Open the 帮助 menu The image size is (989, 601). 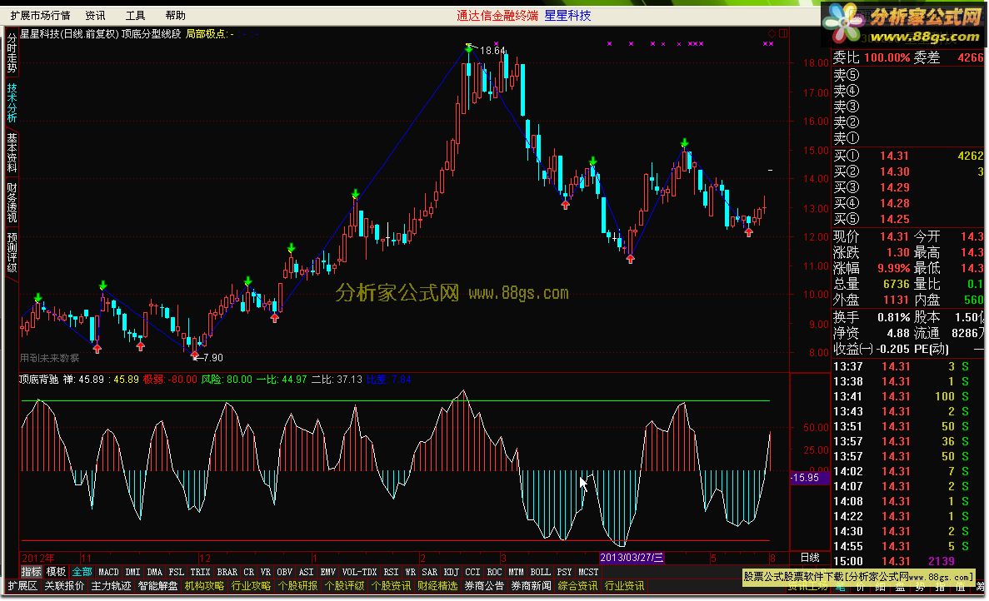[175, 15]
